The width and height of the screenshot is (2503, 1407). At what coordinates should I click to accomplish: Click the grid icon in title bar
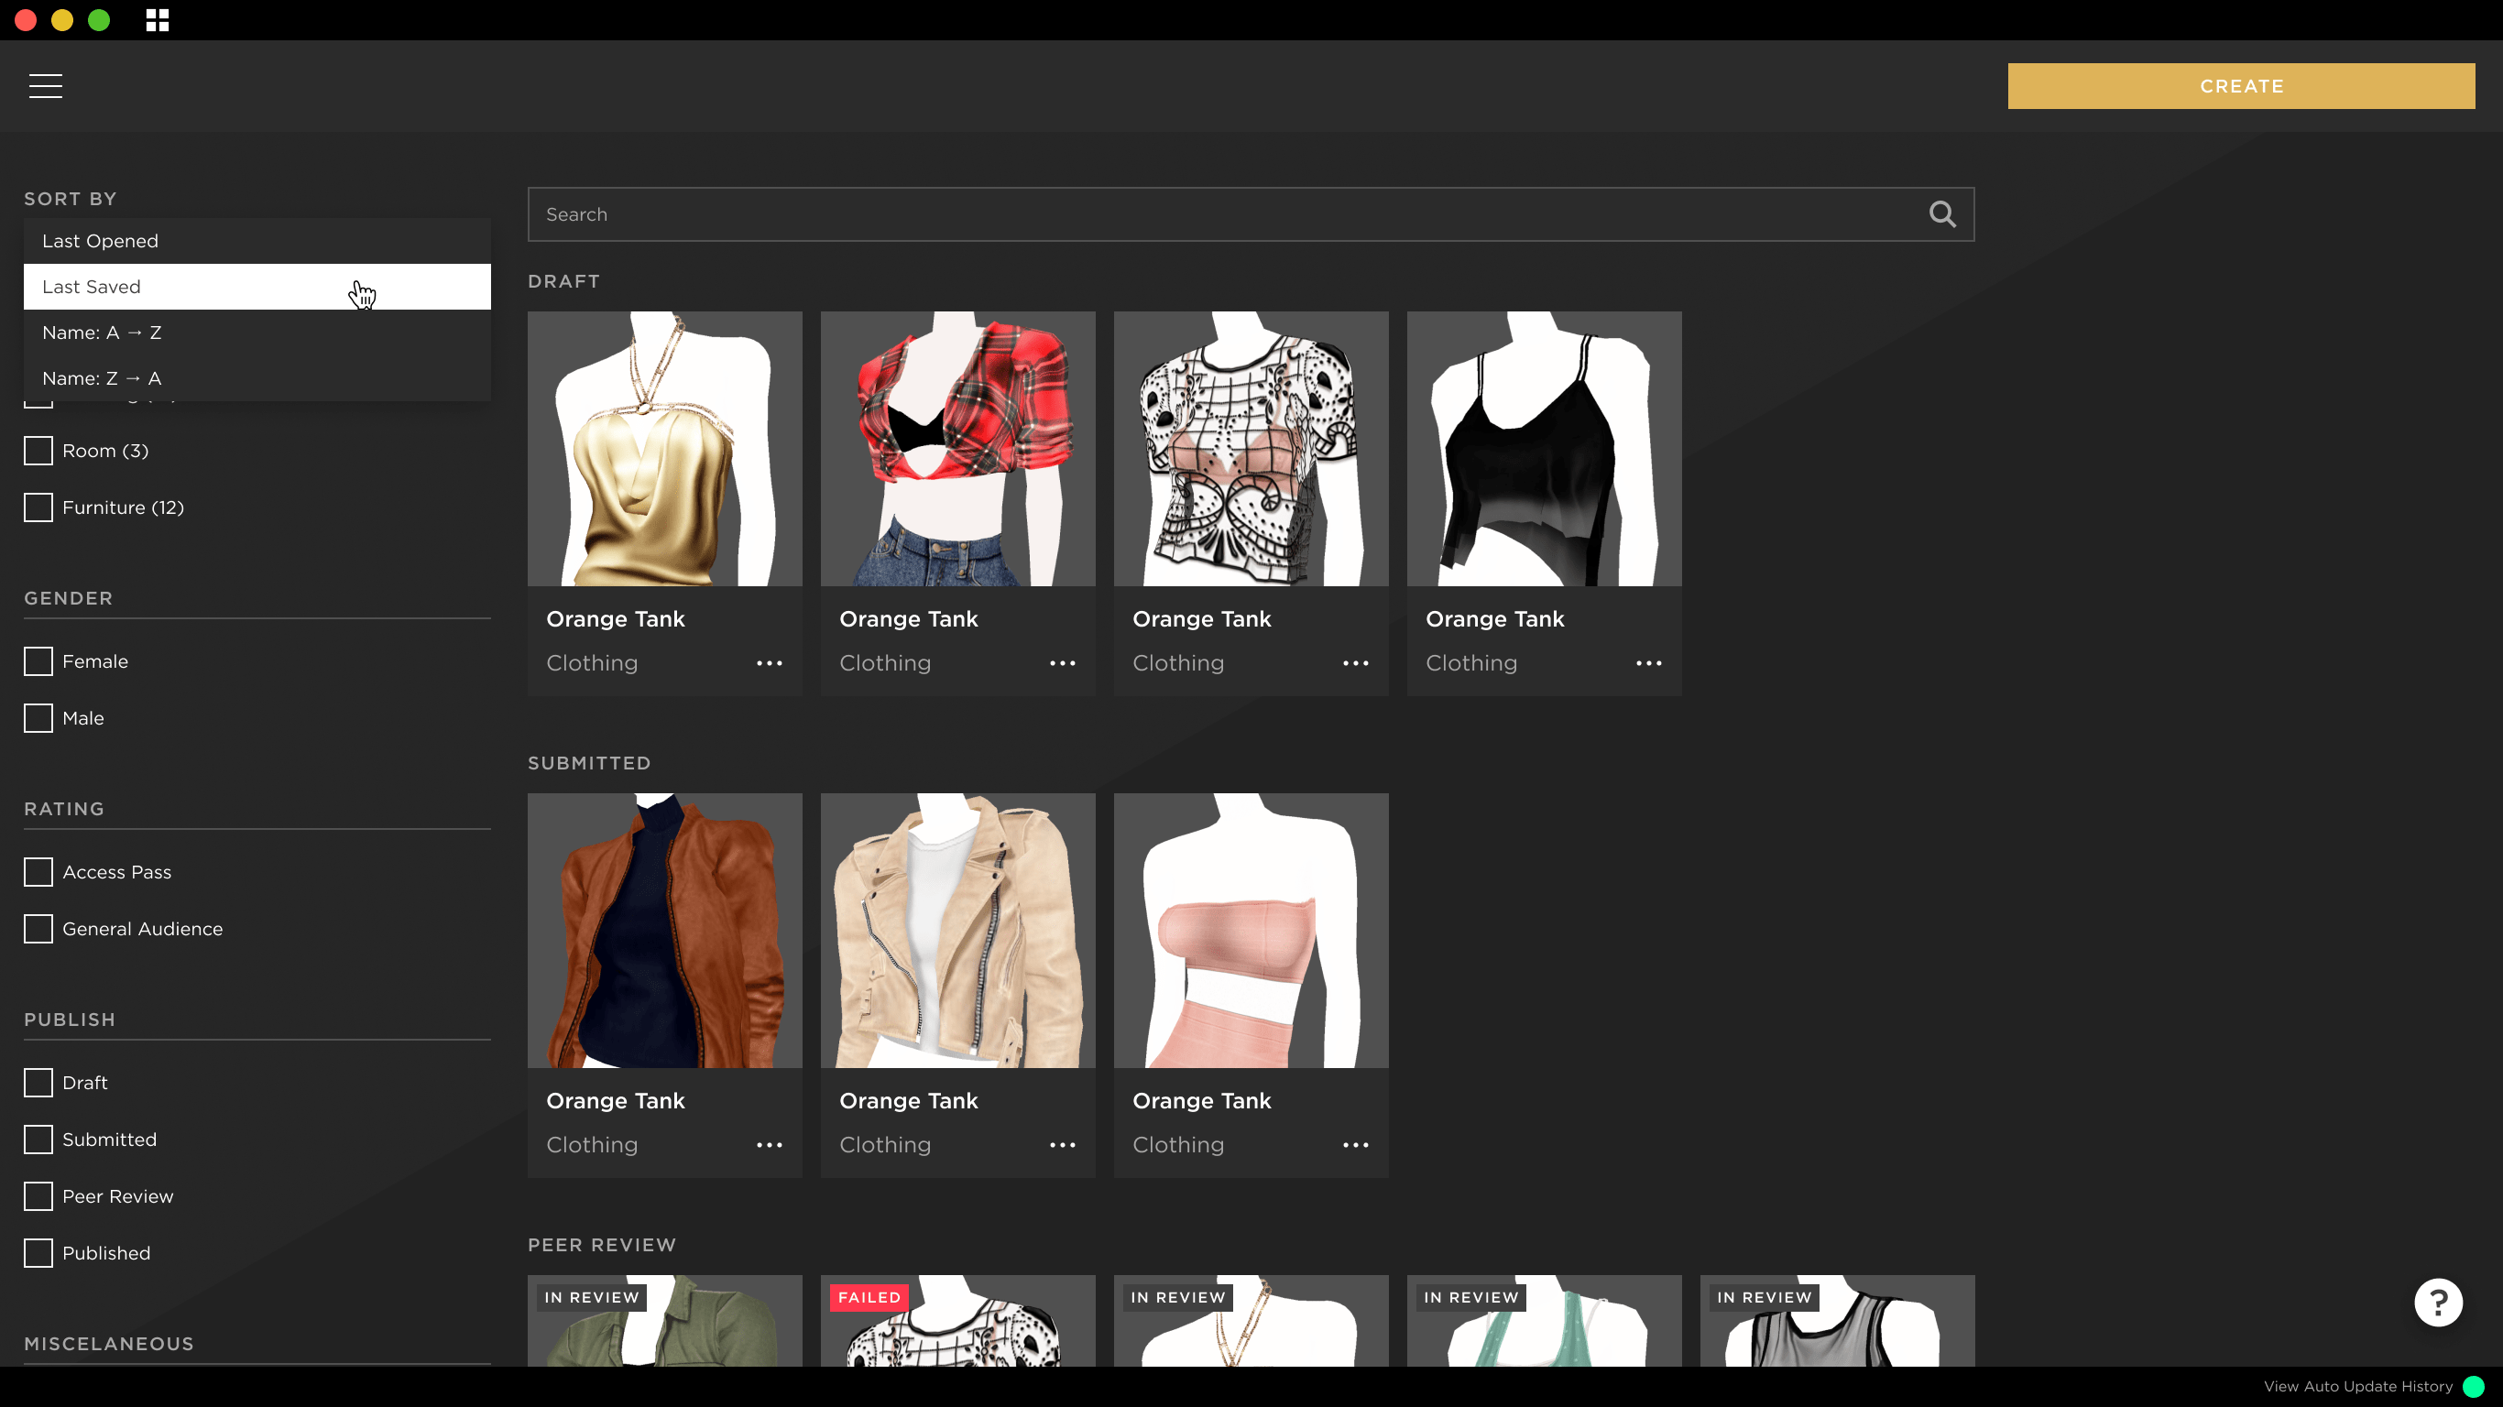158,20
